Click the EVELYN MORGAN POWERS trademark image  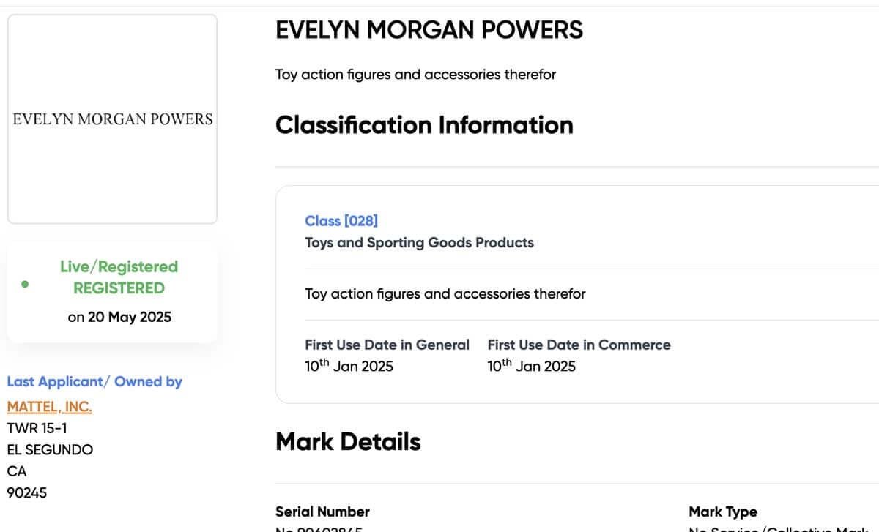click(x=112, y=118)
